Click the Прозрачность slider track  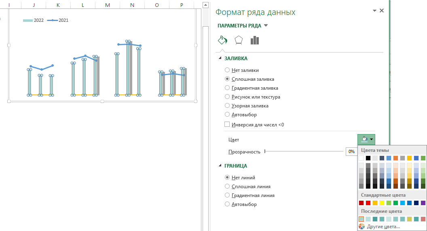click(303, 151)
